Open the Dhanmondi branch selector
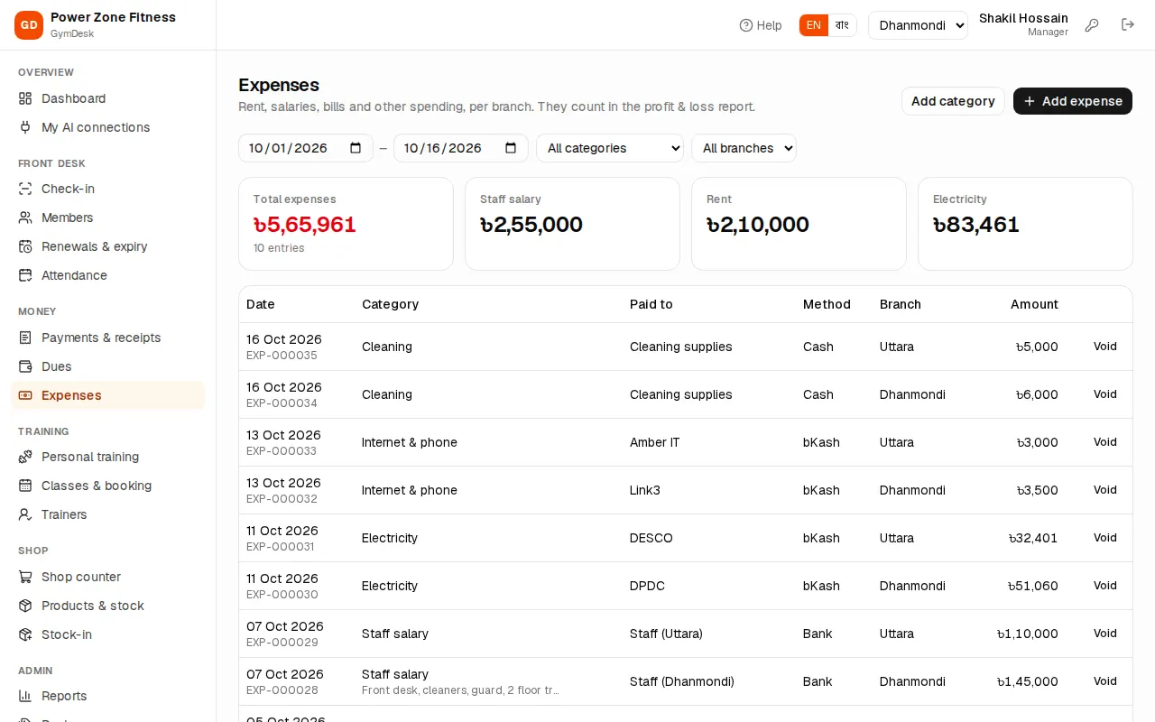 pos(918,25)
